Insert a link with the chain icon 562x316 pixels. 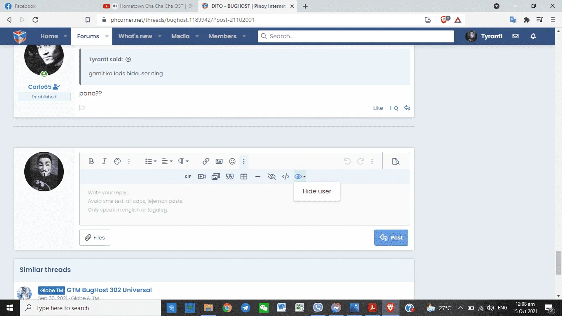(206, 161)
